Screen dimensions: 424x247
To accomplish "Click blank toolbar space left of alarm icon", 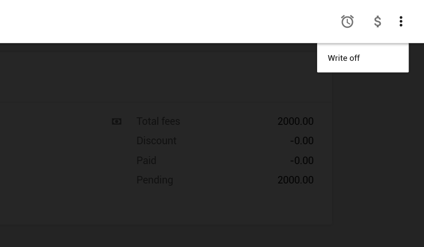I will click(x=177, y=22).
